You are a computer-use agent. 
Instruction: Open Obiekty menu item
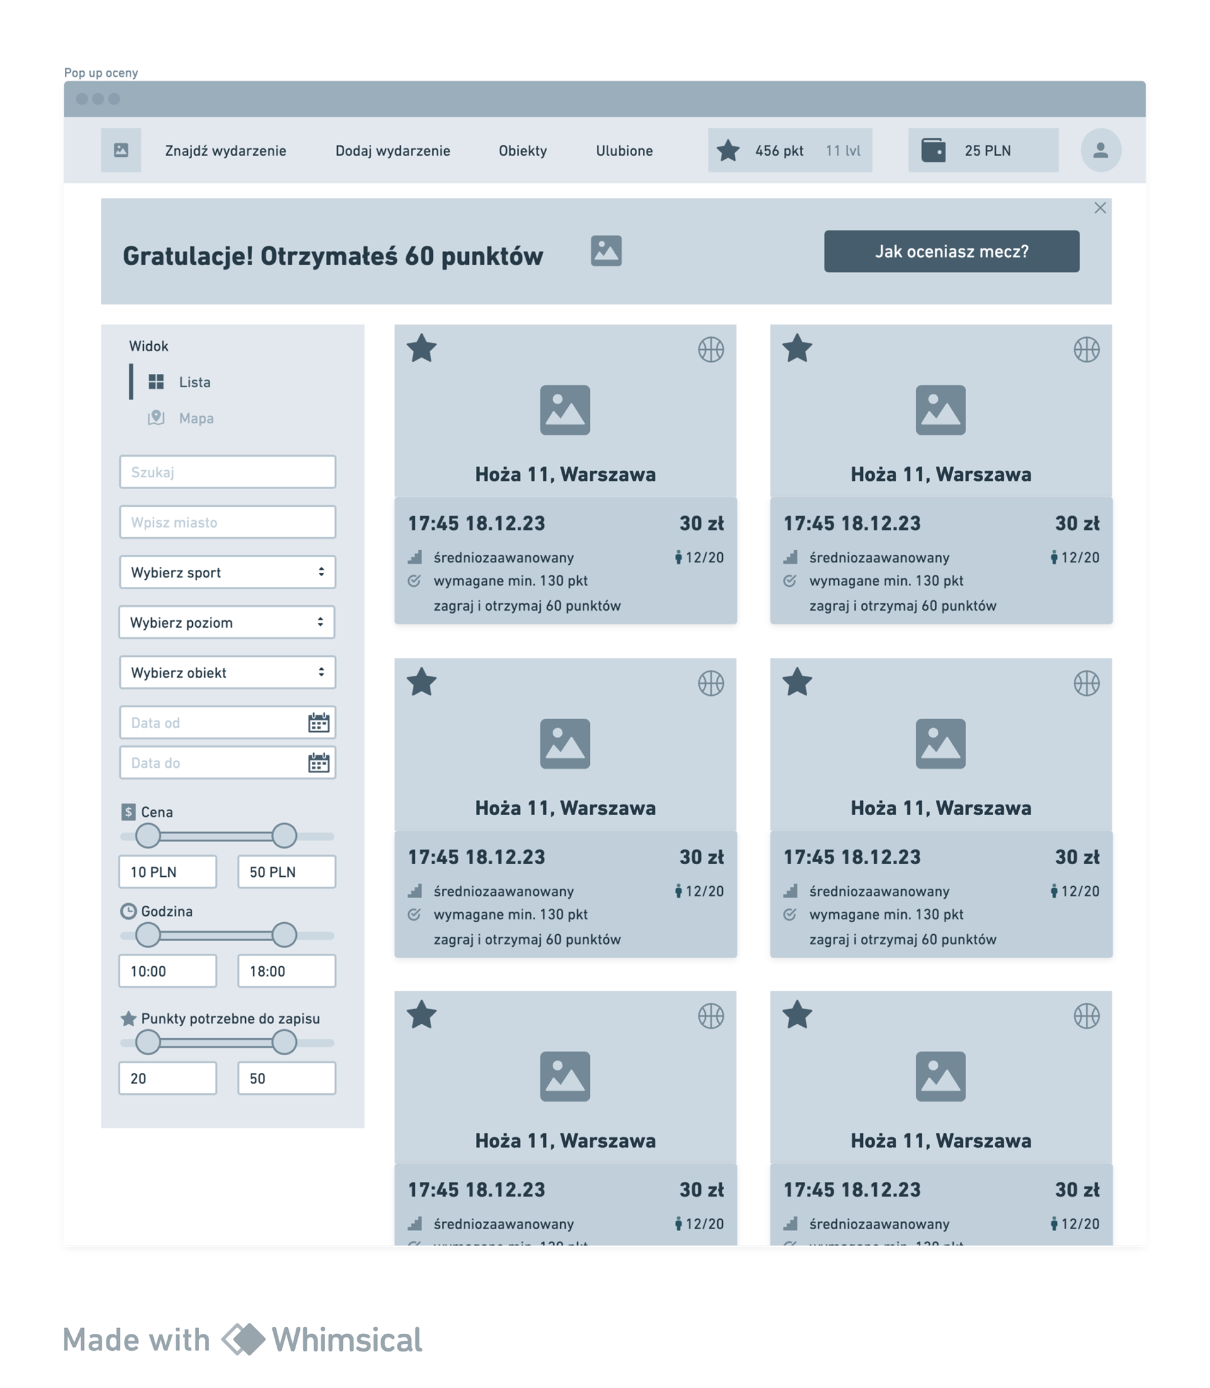click(522, 151)
